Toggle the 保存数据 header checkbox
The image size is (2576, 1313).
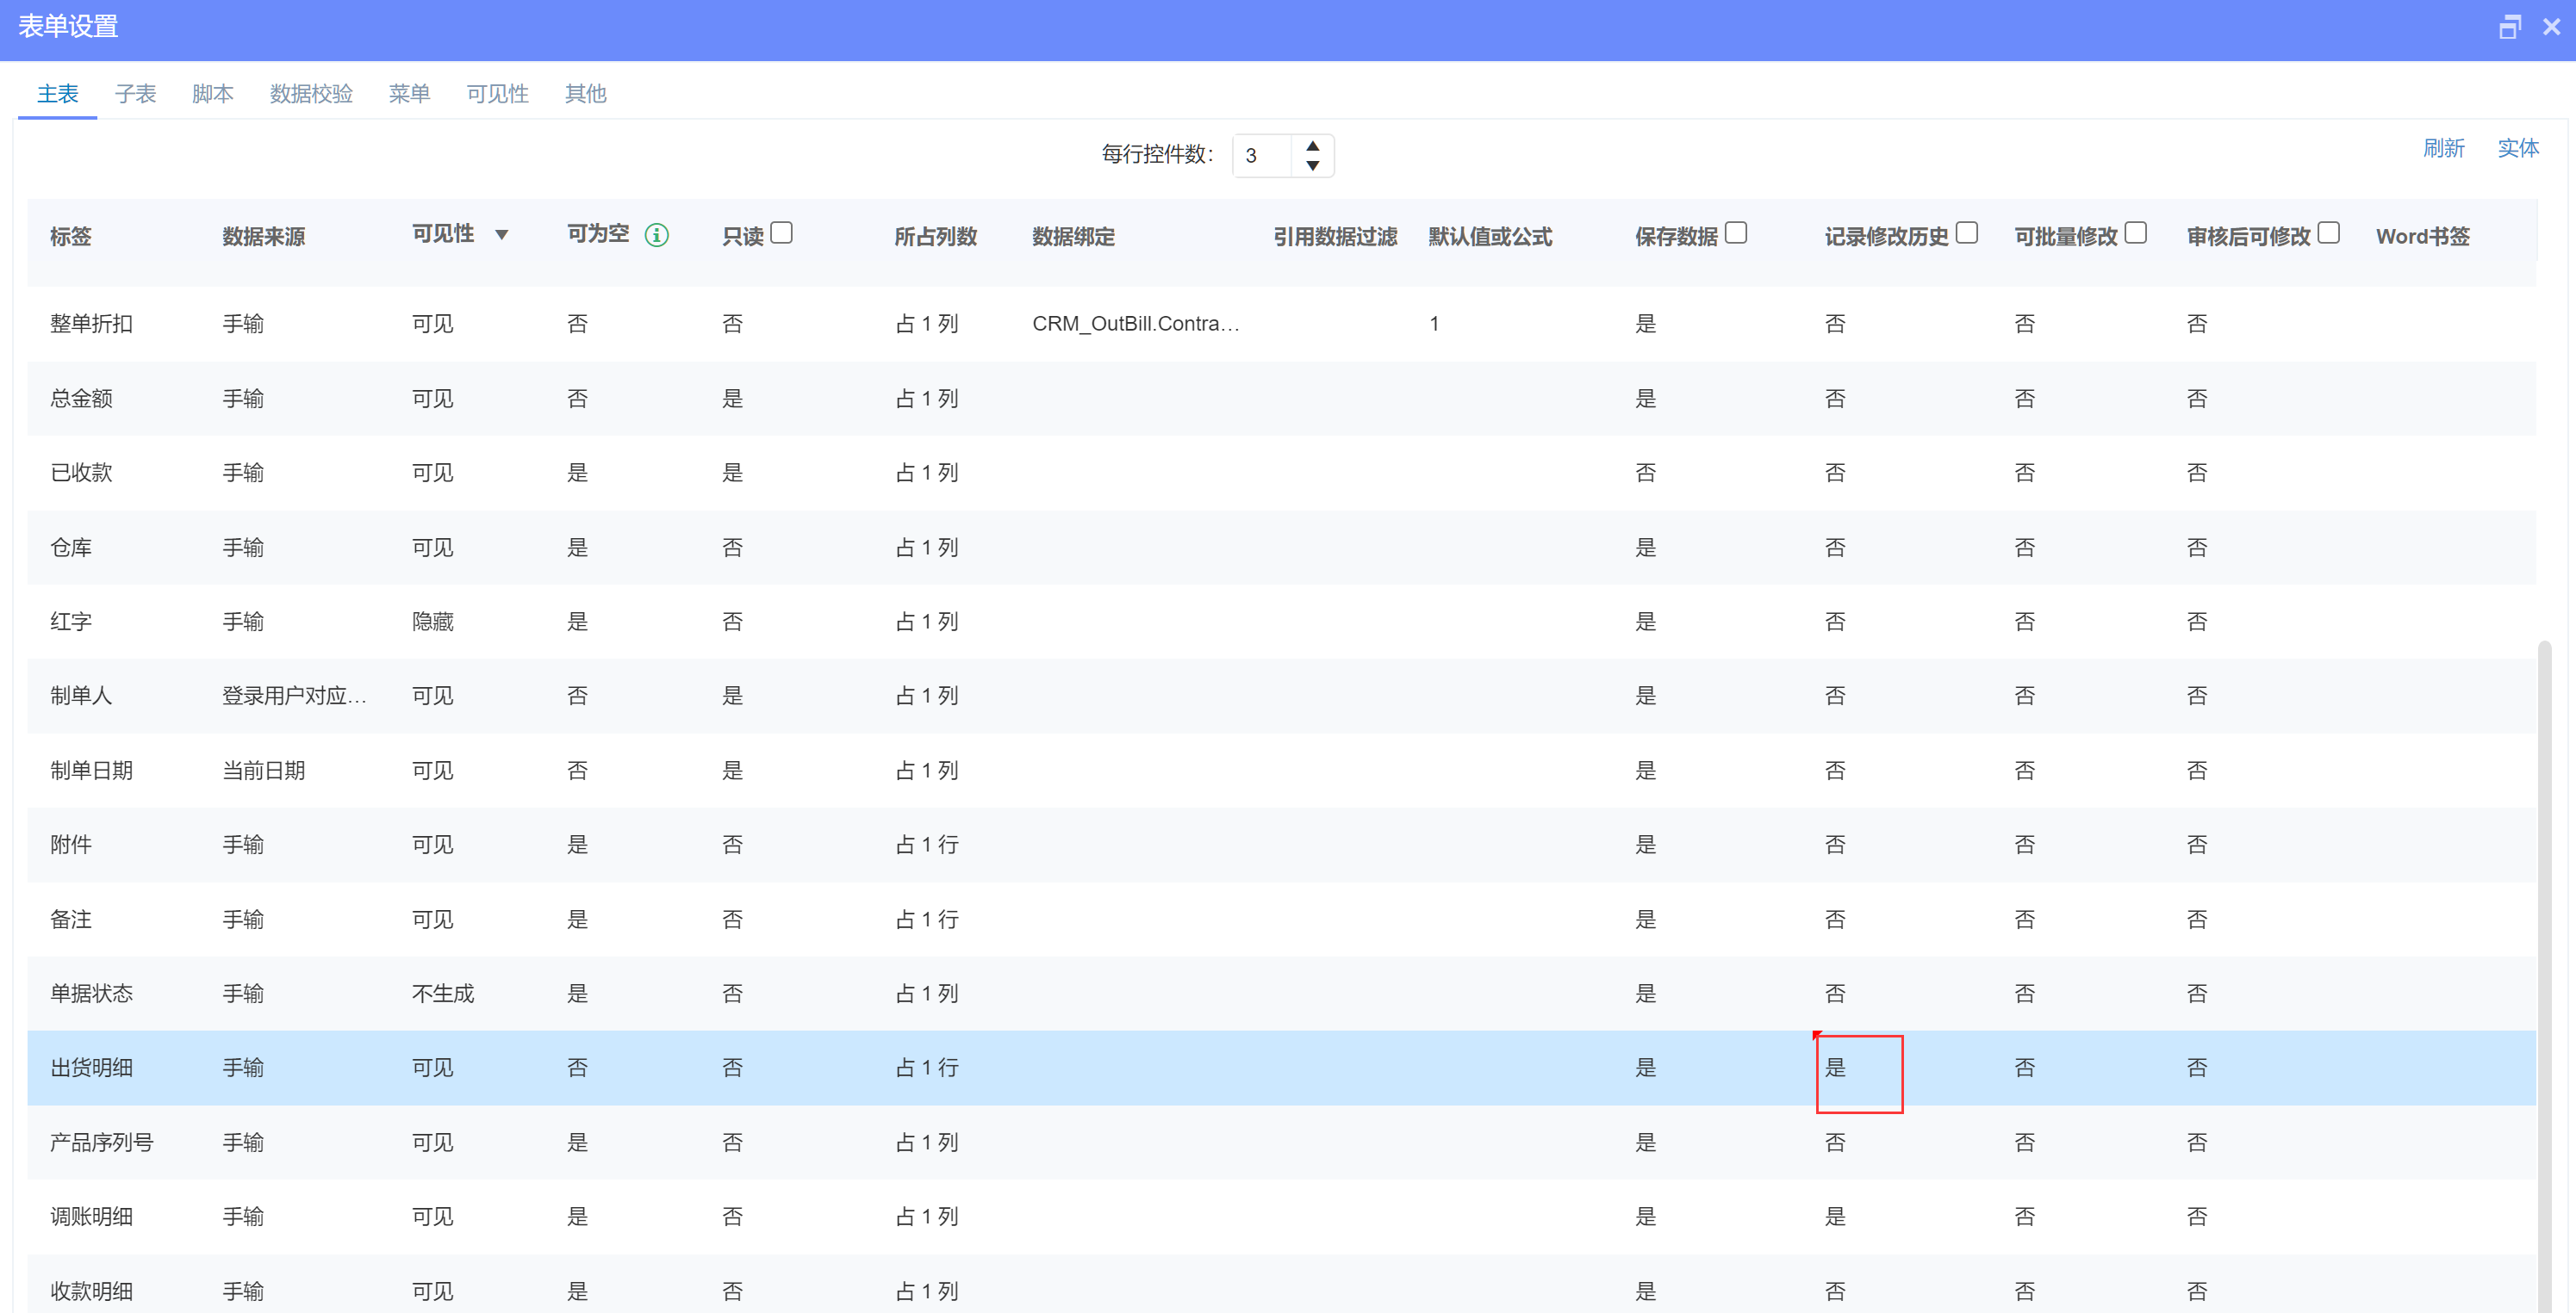coord(1736,232)
